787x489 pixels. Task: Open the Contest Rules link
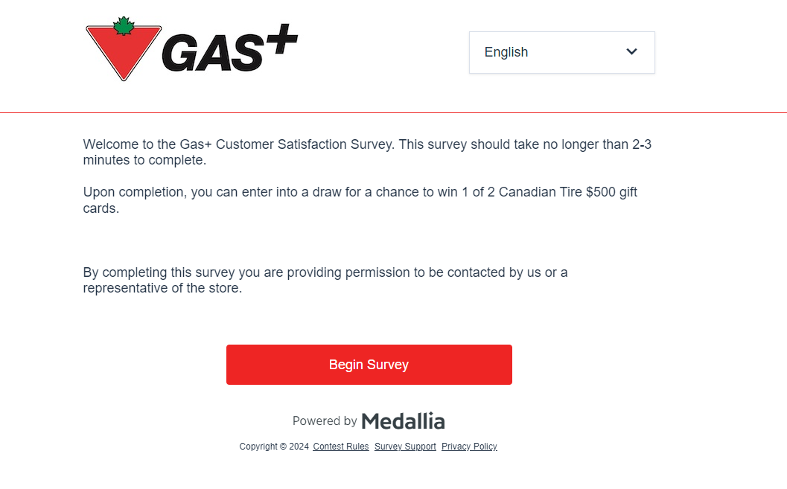[x=340, y=446]
